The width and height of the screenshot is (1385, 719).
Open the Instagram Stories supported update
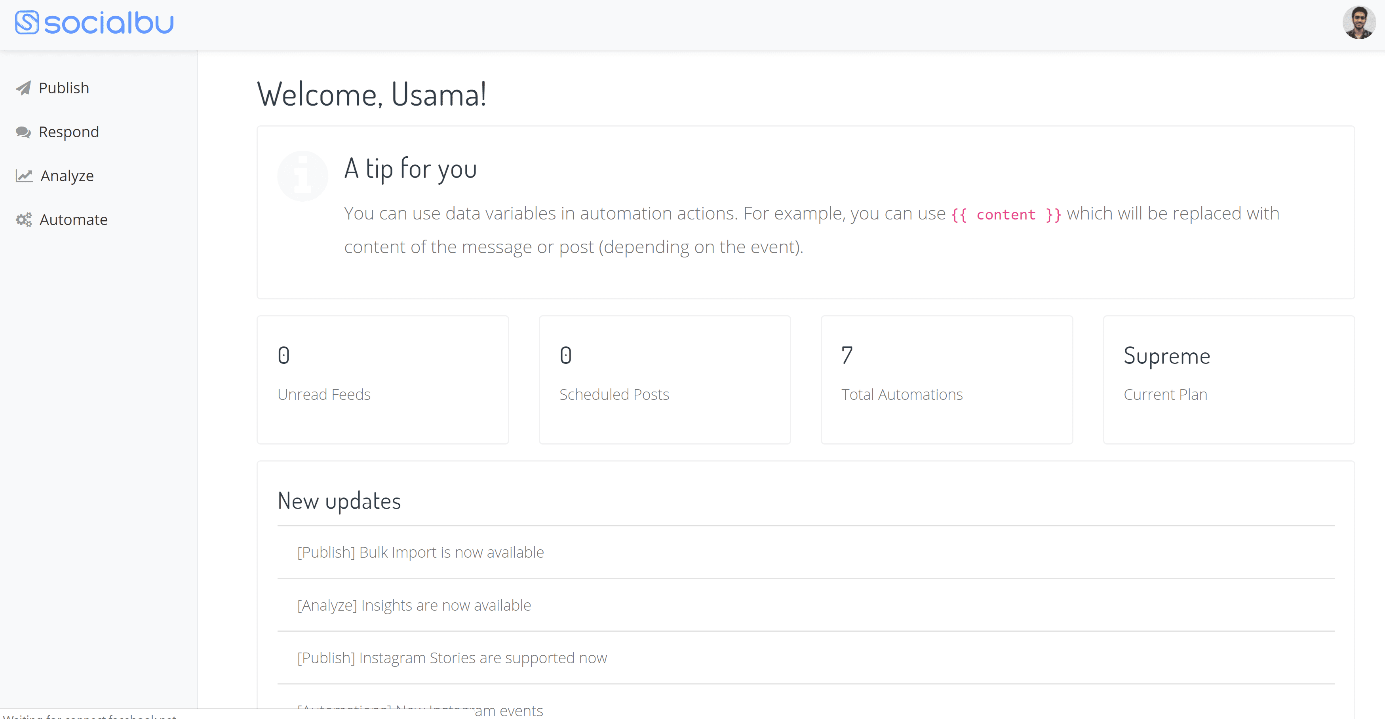452,658
